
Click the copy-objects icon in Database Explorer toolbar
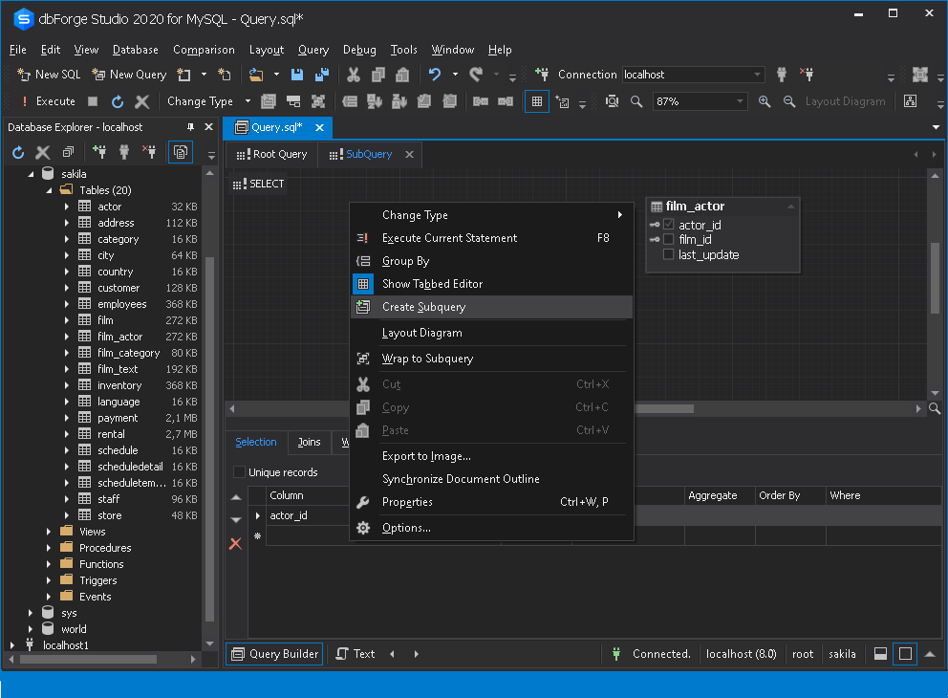click(x=181, y=152)
